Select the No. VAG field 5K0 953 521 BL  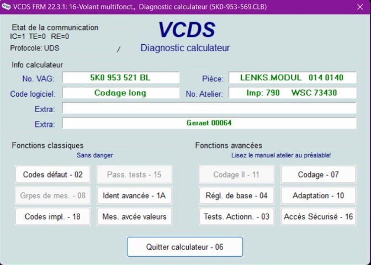121,78
